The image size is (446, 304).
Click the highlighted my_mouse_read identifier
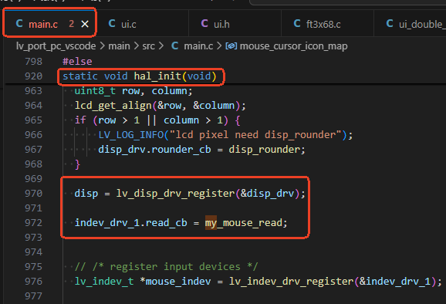[244, 223]
